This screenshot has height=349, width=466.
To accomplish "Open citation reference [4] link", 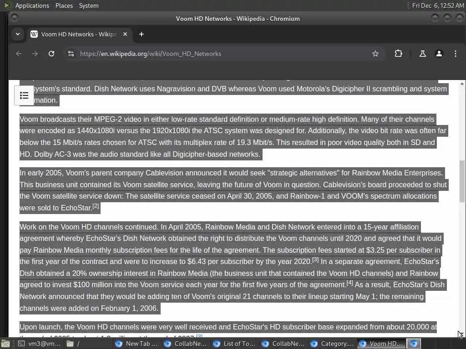I will click(x=349, y=283).
